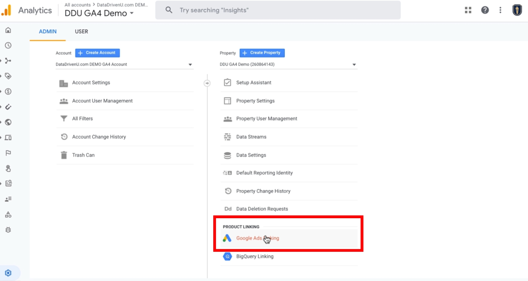The height and width of the screenshot is (281, 528).
Task: Click the PRODUCT LINKING section heading
Action: [241, 227]
